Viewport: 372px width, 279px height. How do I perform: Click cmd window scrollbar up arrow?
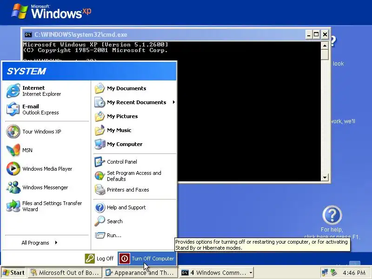click(x=325, y=46)
